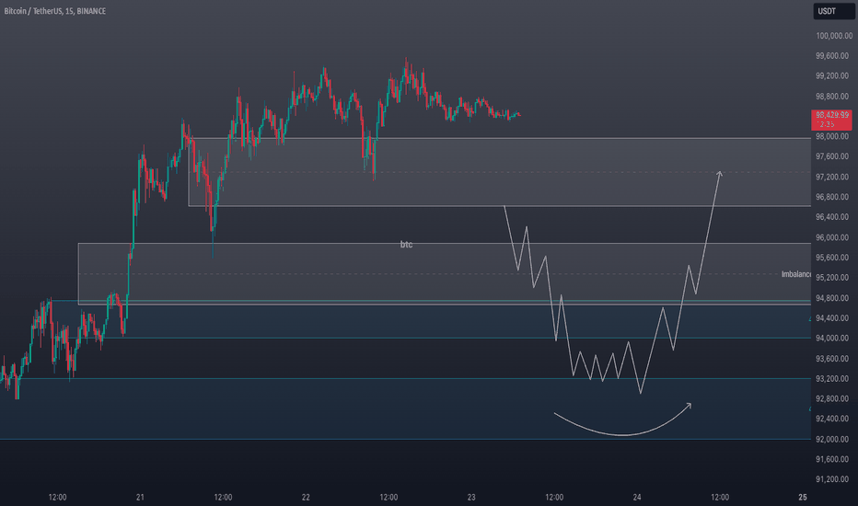
Task: Click the 95,200.00 price axis label
Action: pos(832,278)
